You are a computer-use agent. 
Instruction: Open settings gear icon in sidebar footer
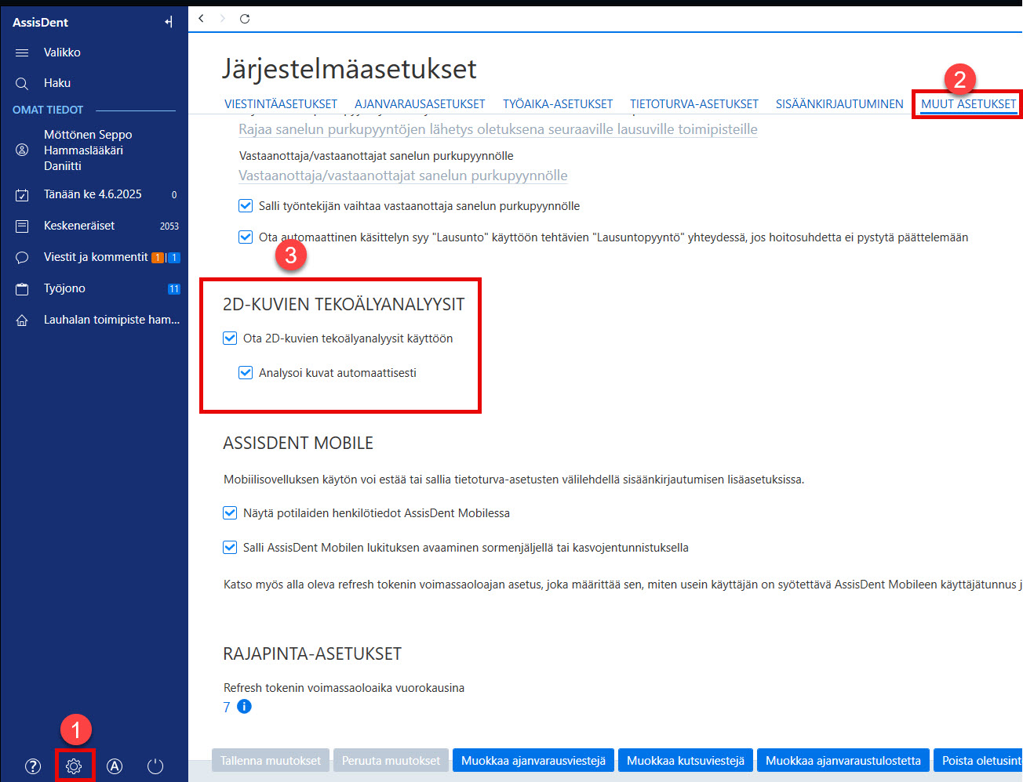pyautogui.click(x=74, y=766)
